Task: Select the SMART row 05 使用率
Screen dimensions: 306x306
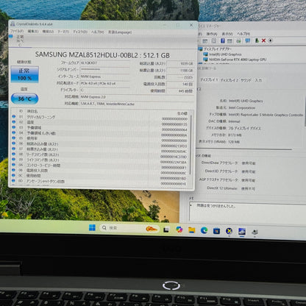Action: point(100,138)
